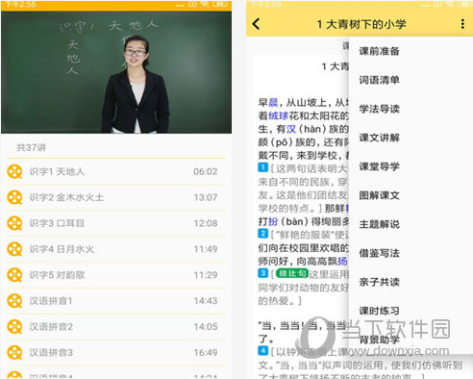Open 背景助学 menu entry
The image size is (473, 379).
[379, 340]
